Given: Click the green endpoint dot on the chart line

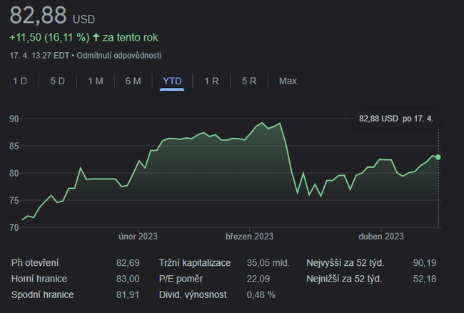Looking at the screenshot, I should point(438,157).
